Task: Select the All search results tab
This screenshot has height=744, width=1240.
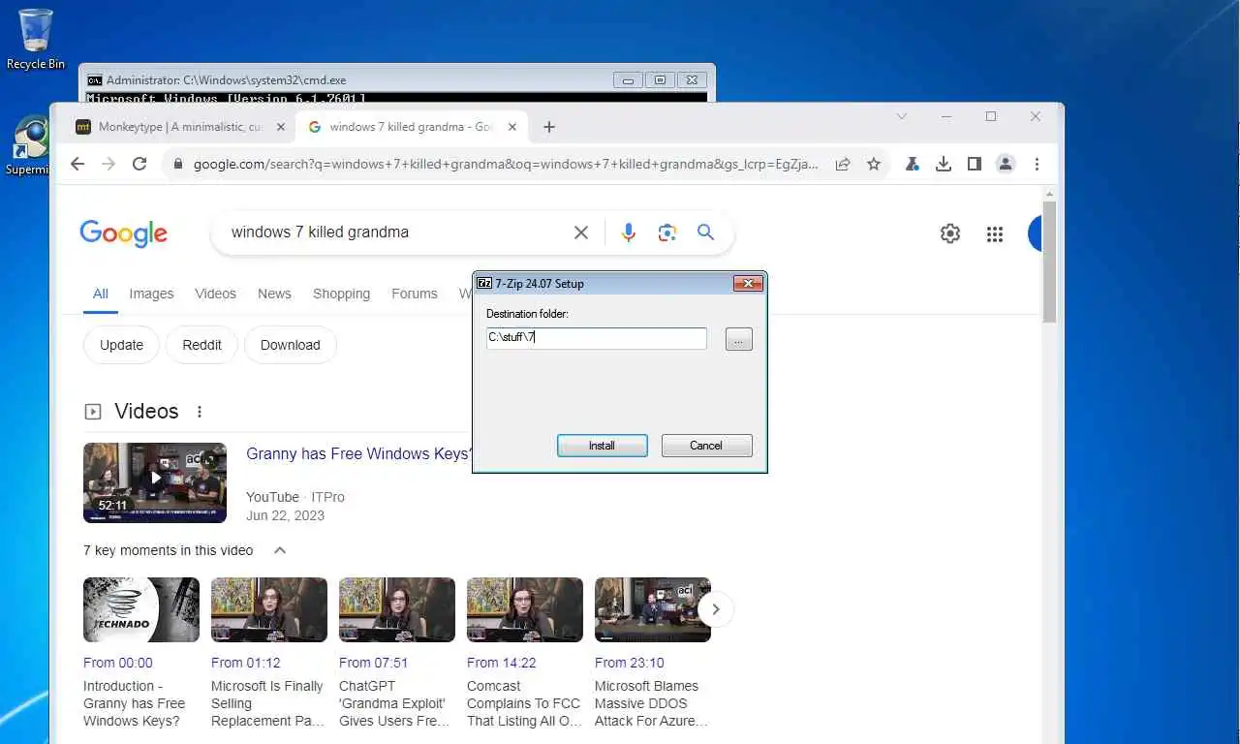Action: pos(101,294)
